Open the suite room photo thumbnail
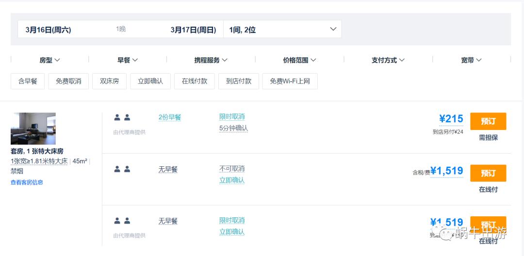 [33, 128]
